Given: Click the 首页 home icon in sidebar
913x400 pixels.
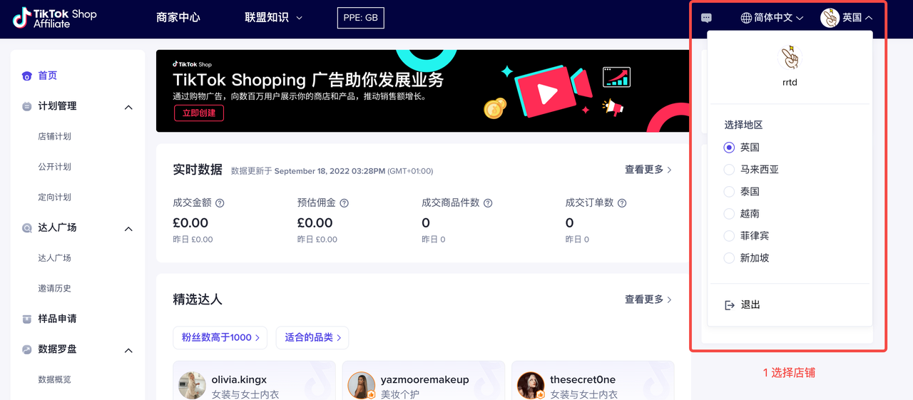Looking at the screenshot, I should [27, 76].
